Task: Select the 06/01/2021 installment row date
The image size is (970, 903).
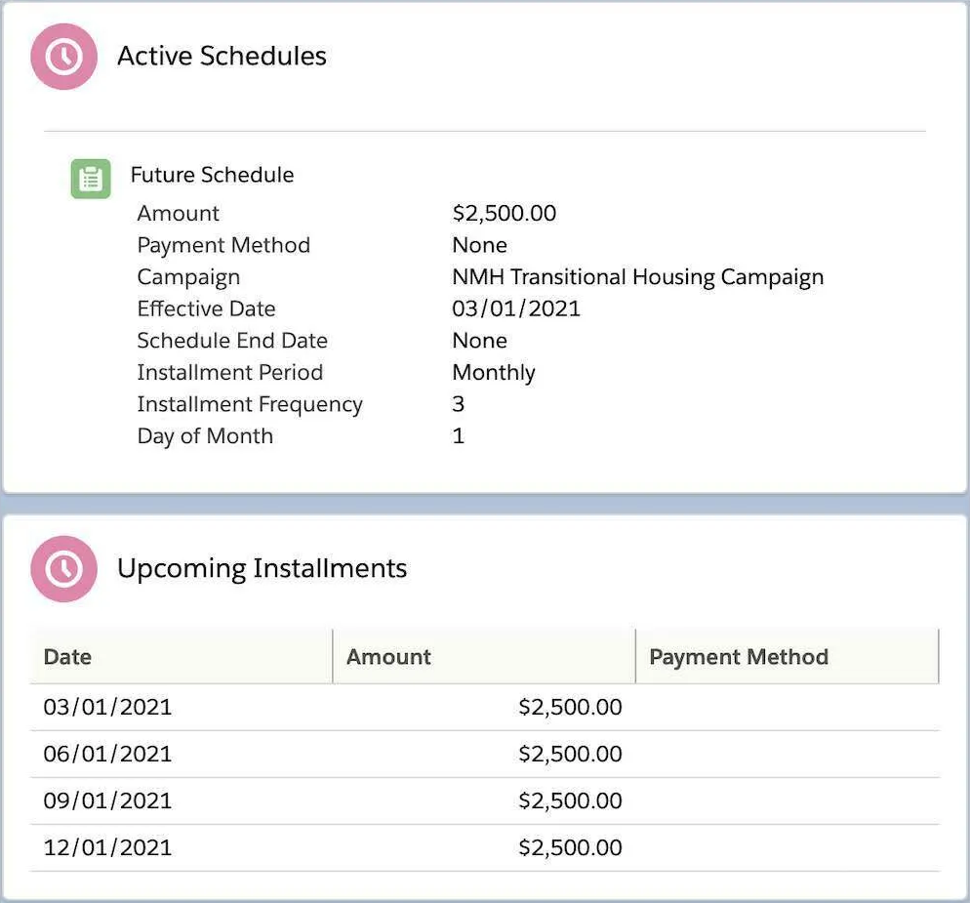Action: [107, 754]
